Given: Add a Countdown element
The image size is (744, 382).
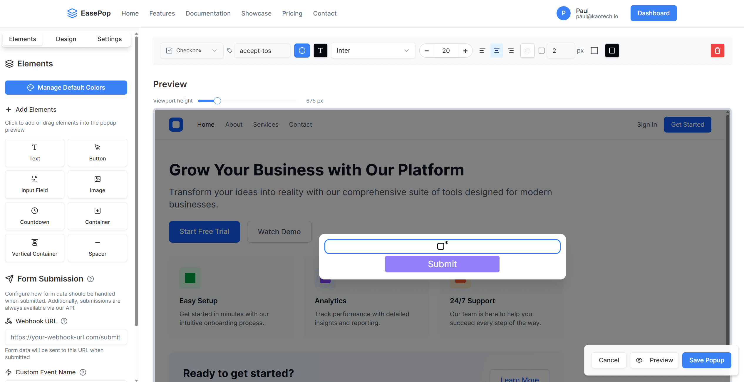Looking at the screenshot, I should 34,216.
